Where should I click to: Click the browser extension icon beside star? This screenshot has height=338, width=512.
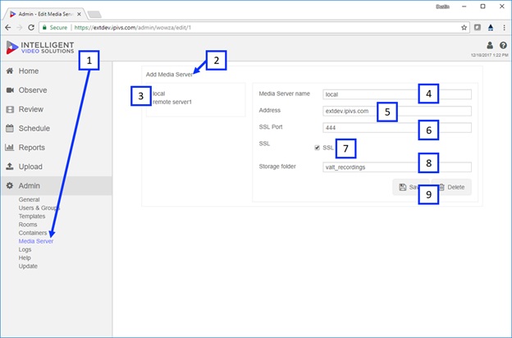pyautogui.click(x=478, y=28)
